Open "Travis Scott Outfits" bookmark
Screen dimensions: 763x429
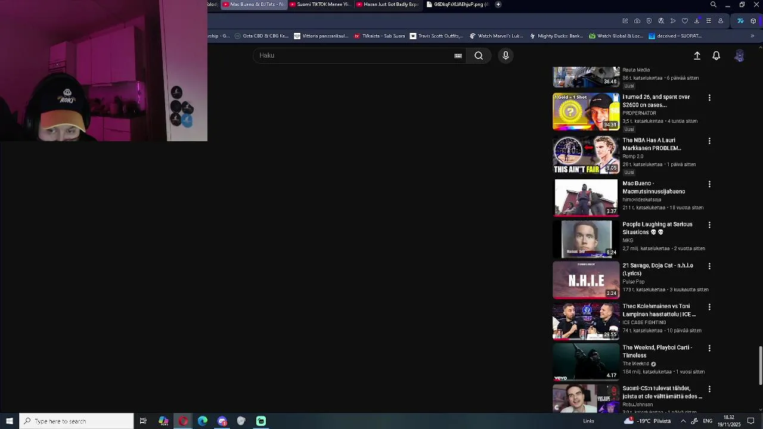pos(436,36)
